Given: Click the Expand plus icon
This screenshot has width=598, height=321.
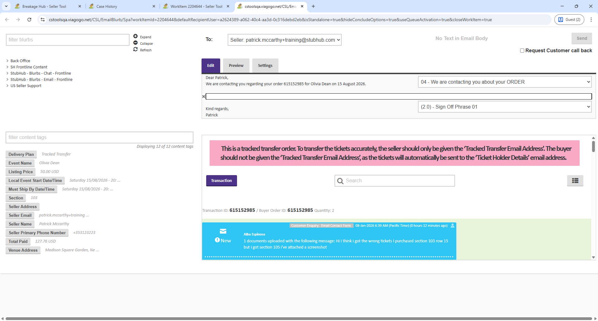Looking at the screenshot, I should pyautogui.click(x=135, y=36).
